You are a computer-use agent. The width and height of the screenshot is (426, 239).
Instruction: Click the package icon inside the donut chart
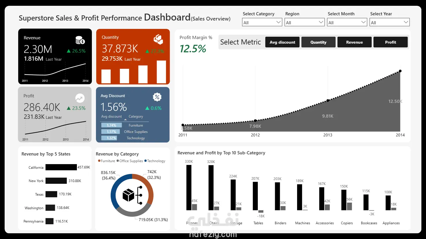coord(129,195)
